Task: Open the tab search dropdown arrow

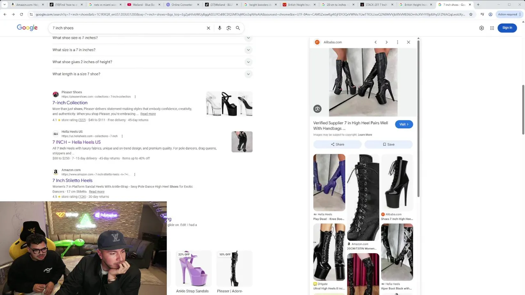Action: point(5,5)
